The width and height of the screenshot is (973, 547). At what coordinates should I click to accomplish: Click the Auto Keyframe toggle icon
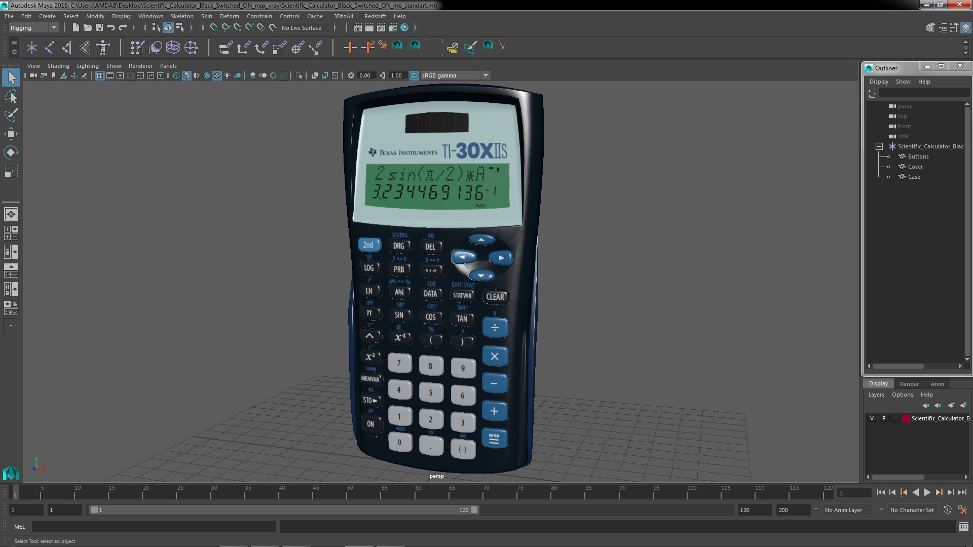[x=948, y=510]
